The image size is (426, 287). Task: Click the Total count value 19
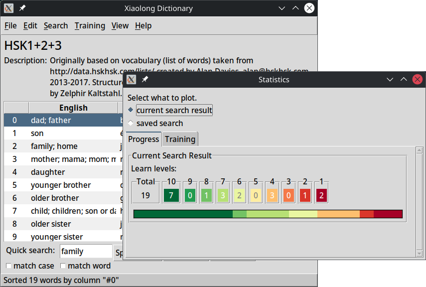145,195
